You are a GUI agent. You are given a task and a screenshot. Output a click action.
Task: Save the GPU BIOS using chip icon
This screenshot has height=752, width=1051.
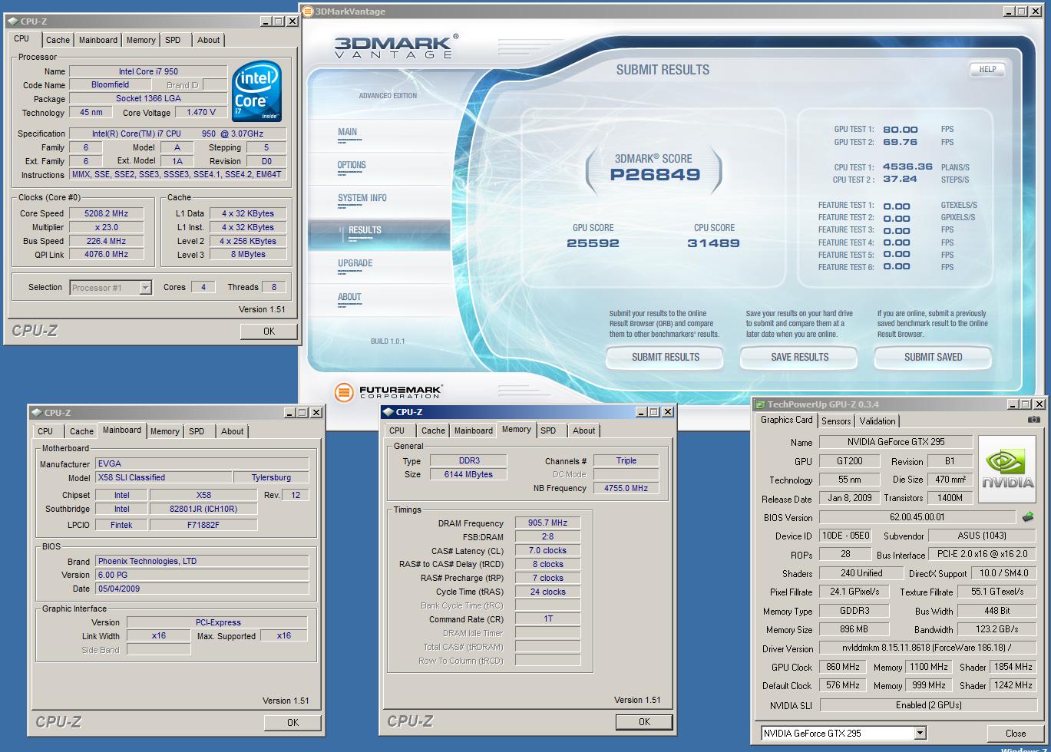click(x=1028, y=517)
